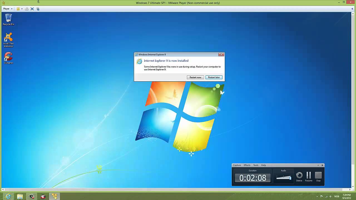Switch to the screen recorder taskbar icon
The image size is (356, 200).
[31, 196]
